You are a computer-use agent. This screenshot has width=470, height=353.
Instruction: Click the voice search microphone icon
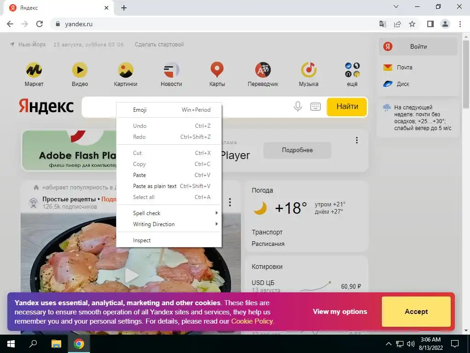point(297,106)
